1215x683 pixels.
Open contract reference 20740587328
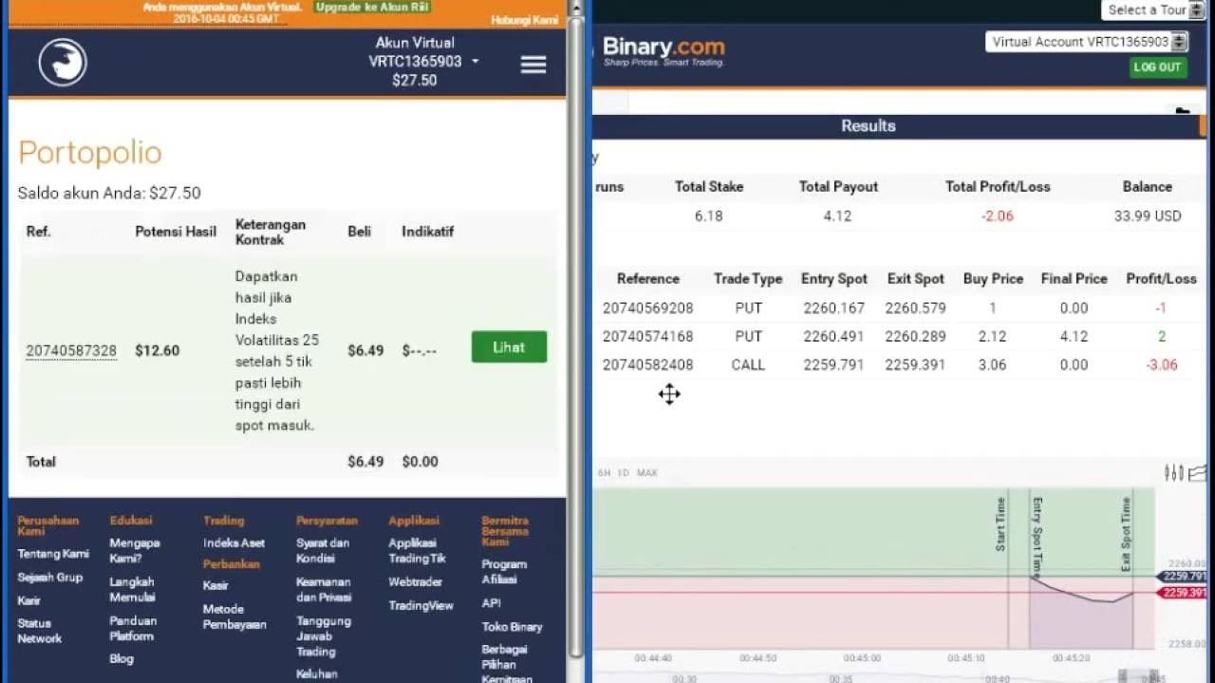(x=71, y=351)
